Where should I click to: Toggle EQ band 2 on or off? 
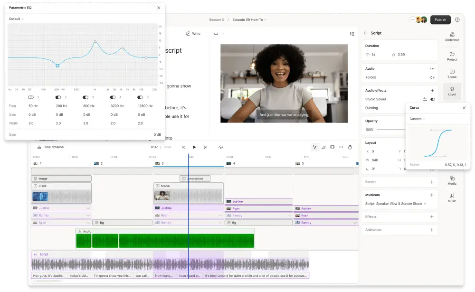click(x=59, y=97)
